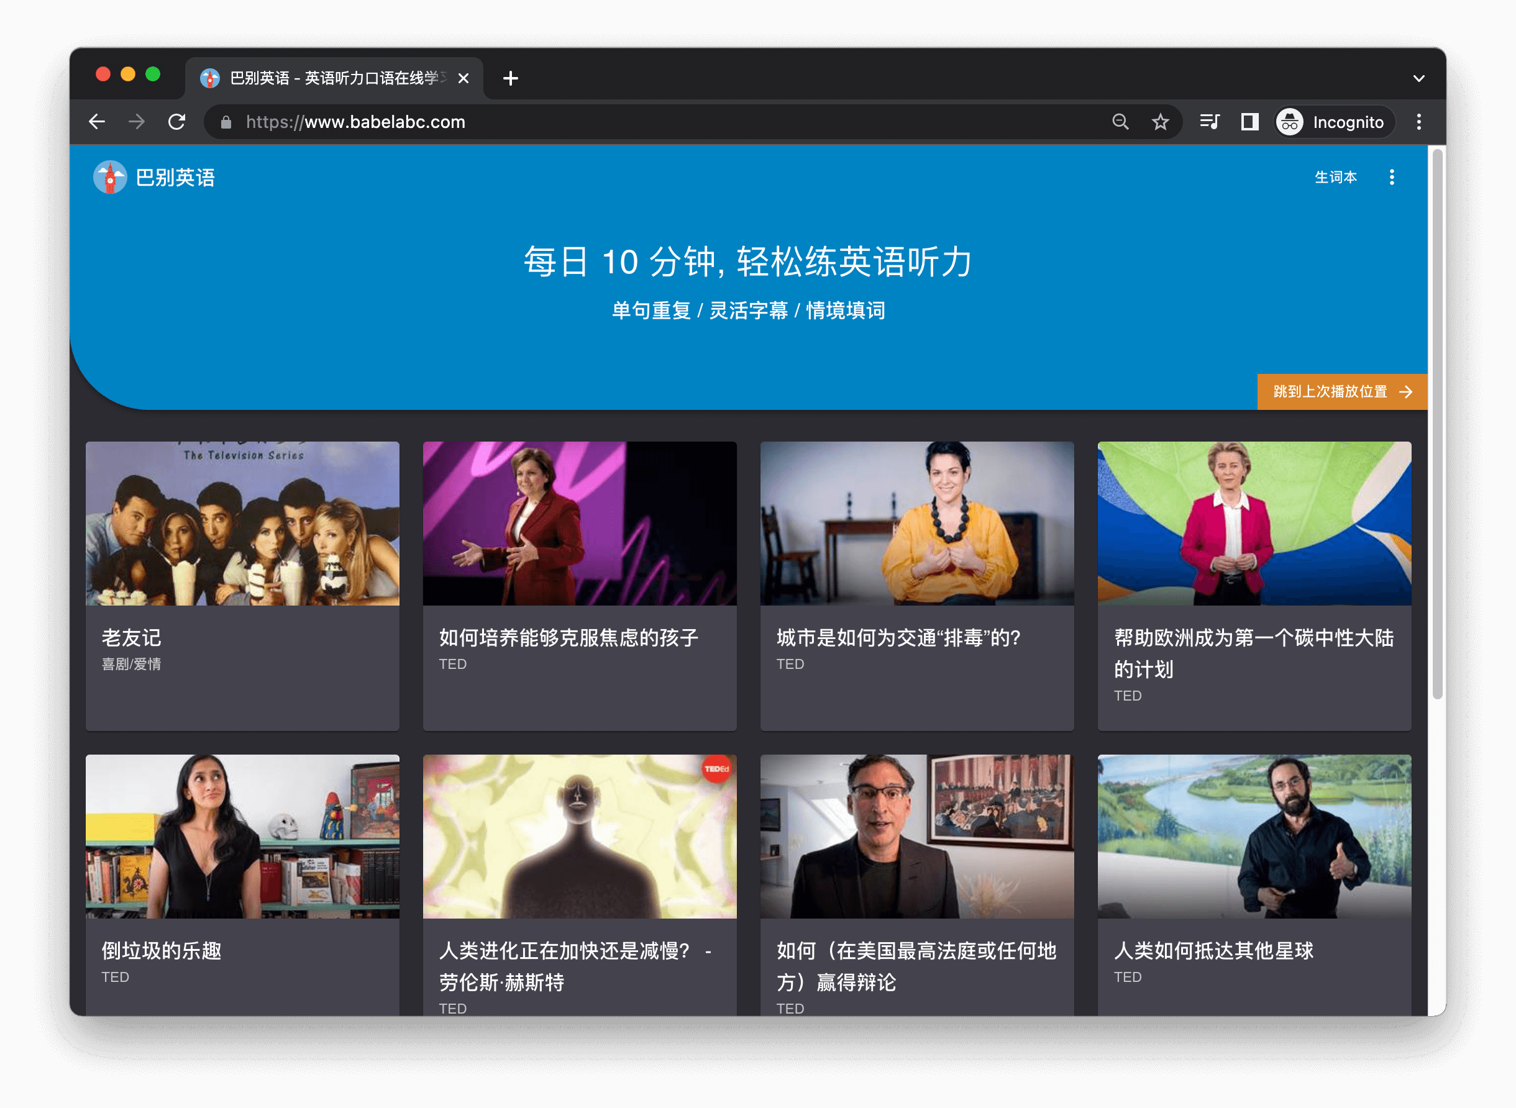The image size is (1516, 1108).
Task: Click the browser back arrow
Action: click(98, 122)
